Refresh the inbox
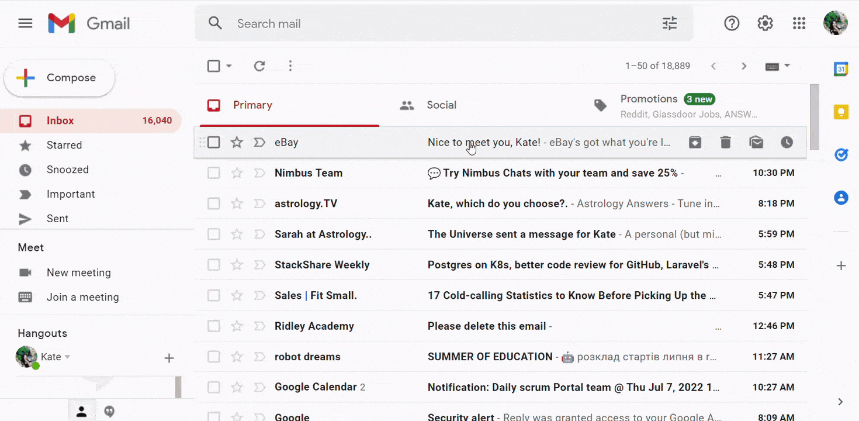This screenshot has width=859, height=421. (259, 66)
